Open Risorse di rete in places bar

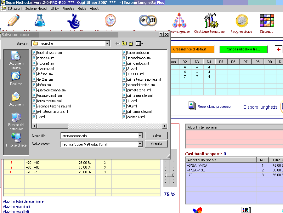(x=16, y=140)
